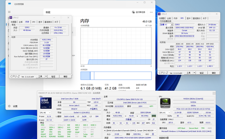
Task: Click the 双通道 memory mode link in HWiNFO
Action: pos(129,119)
